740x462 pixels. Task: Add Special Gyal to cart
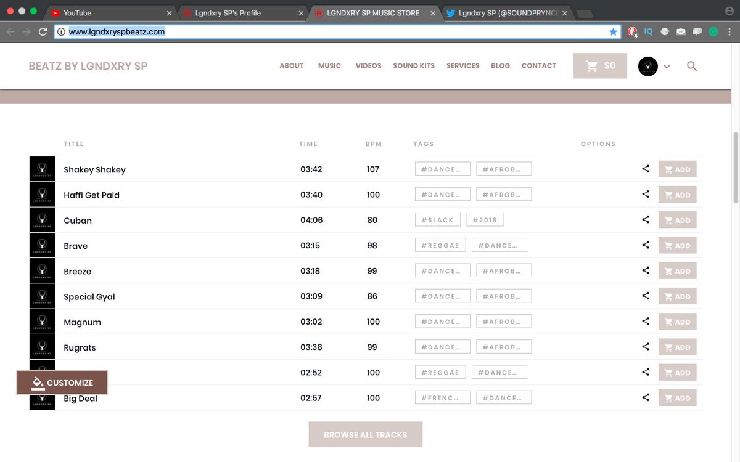pos(677,296)
